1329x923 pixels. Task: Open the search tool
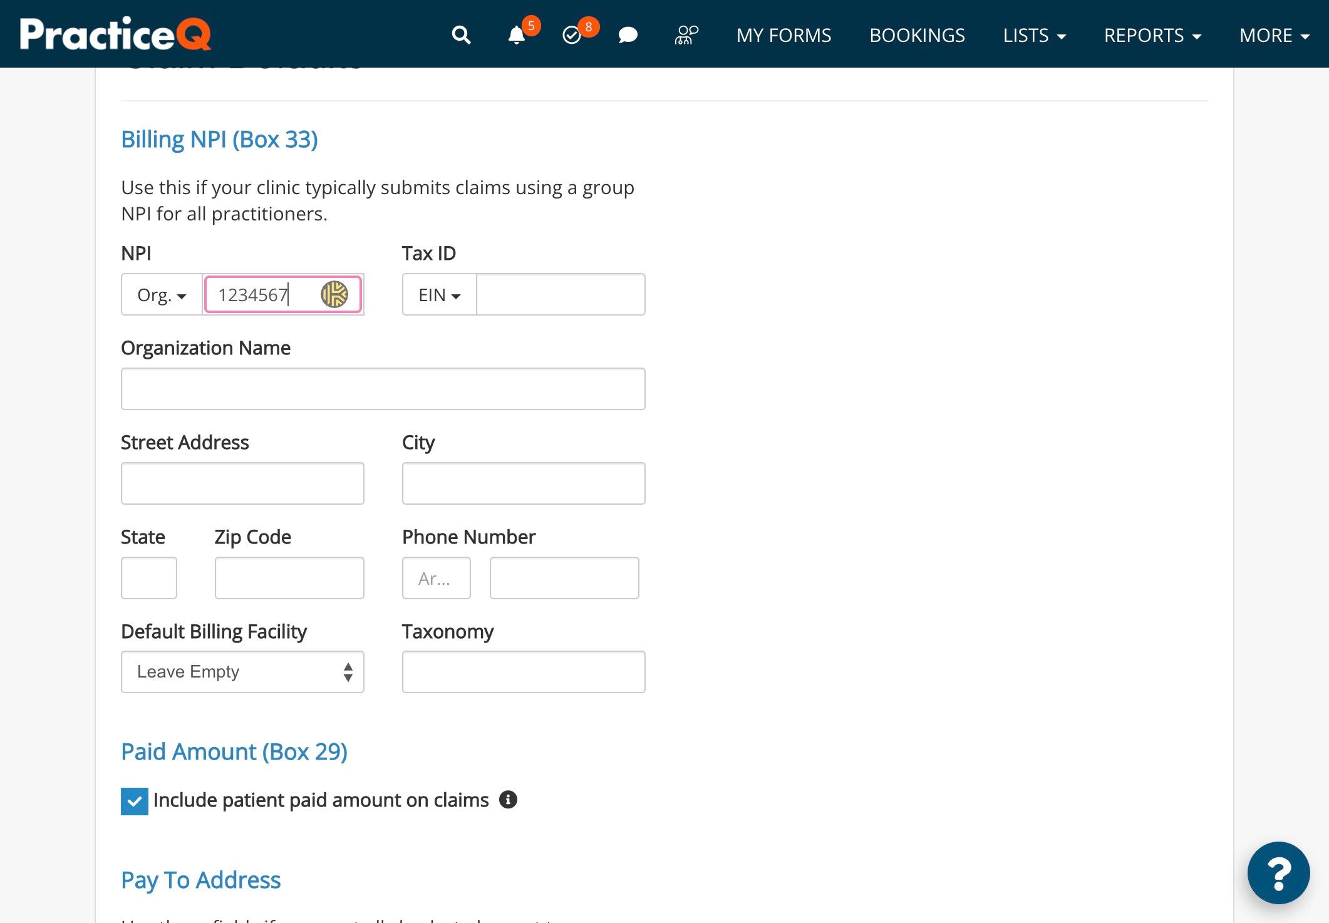tap(461, 34)
